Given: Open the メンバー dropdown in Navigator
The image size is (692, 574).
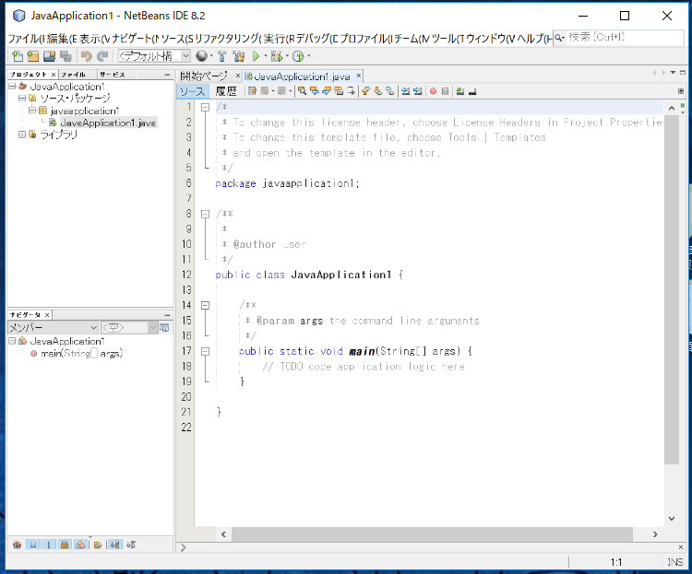Looking at the screenshot, I should (x=53, y=327).
